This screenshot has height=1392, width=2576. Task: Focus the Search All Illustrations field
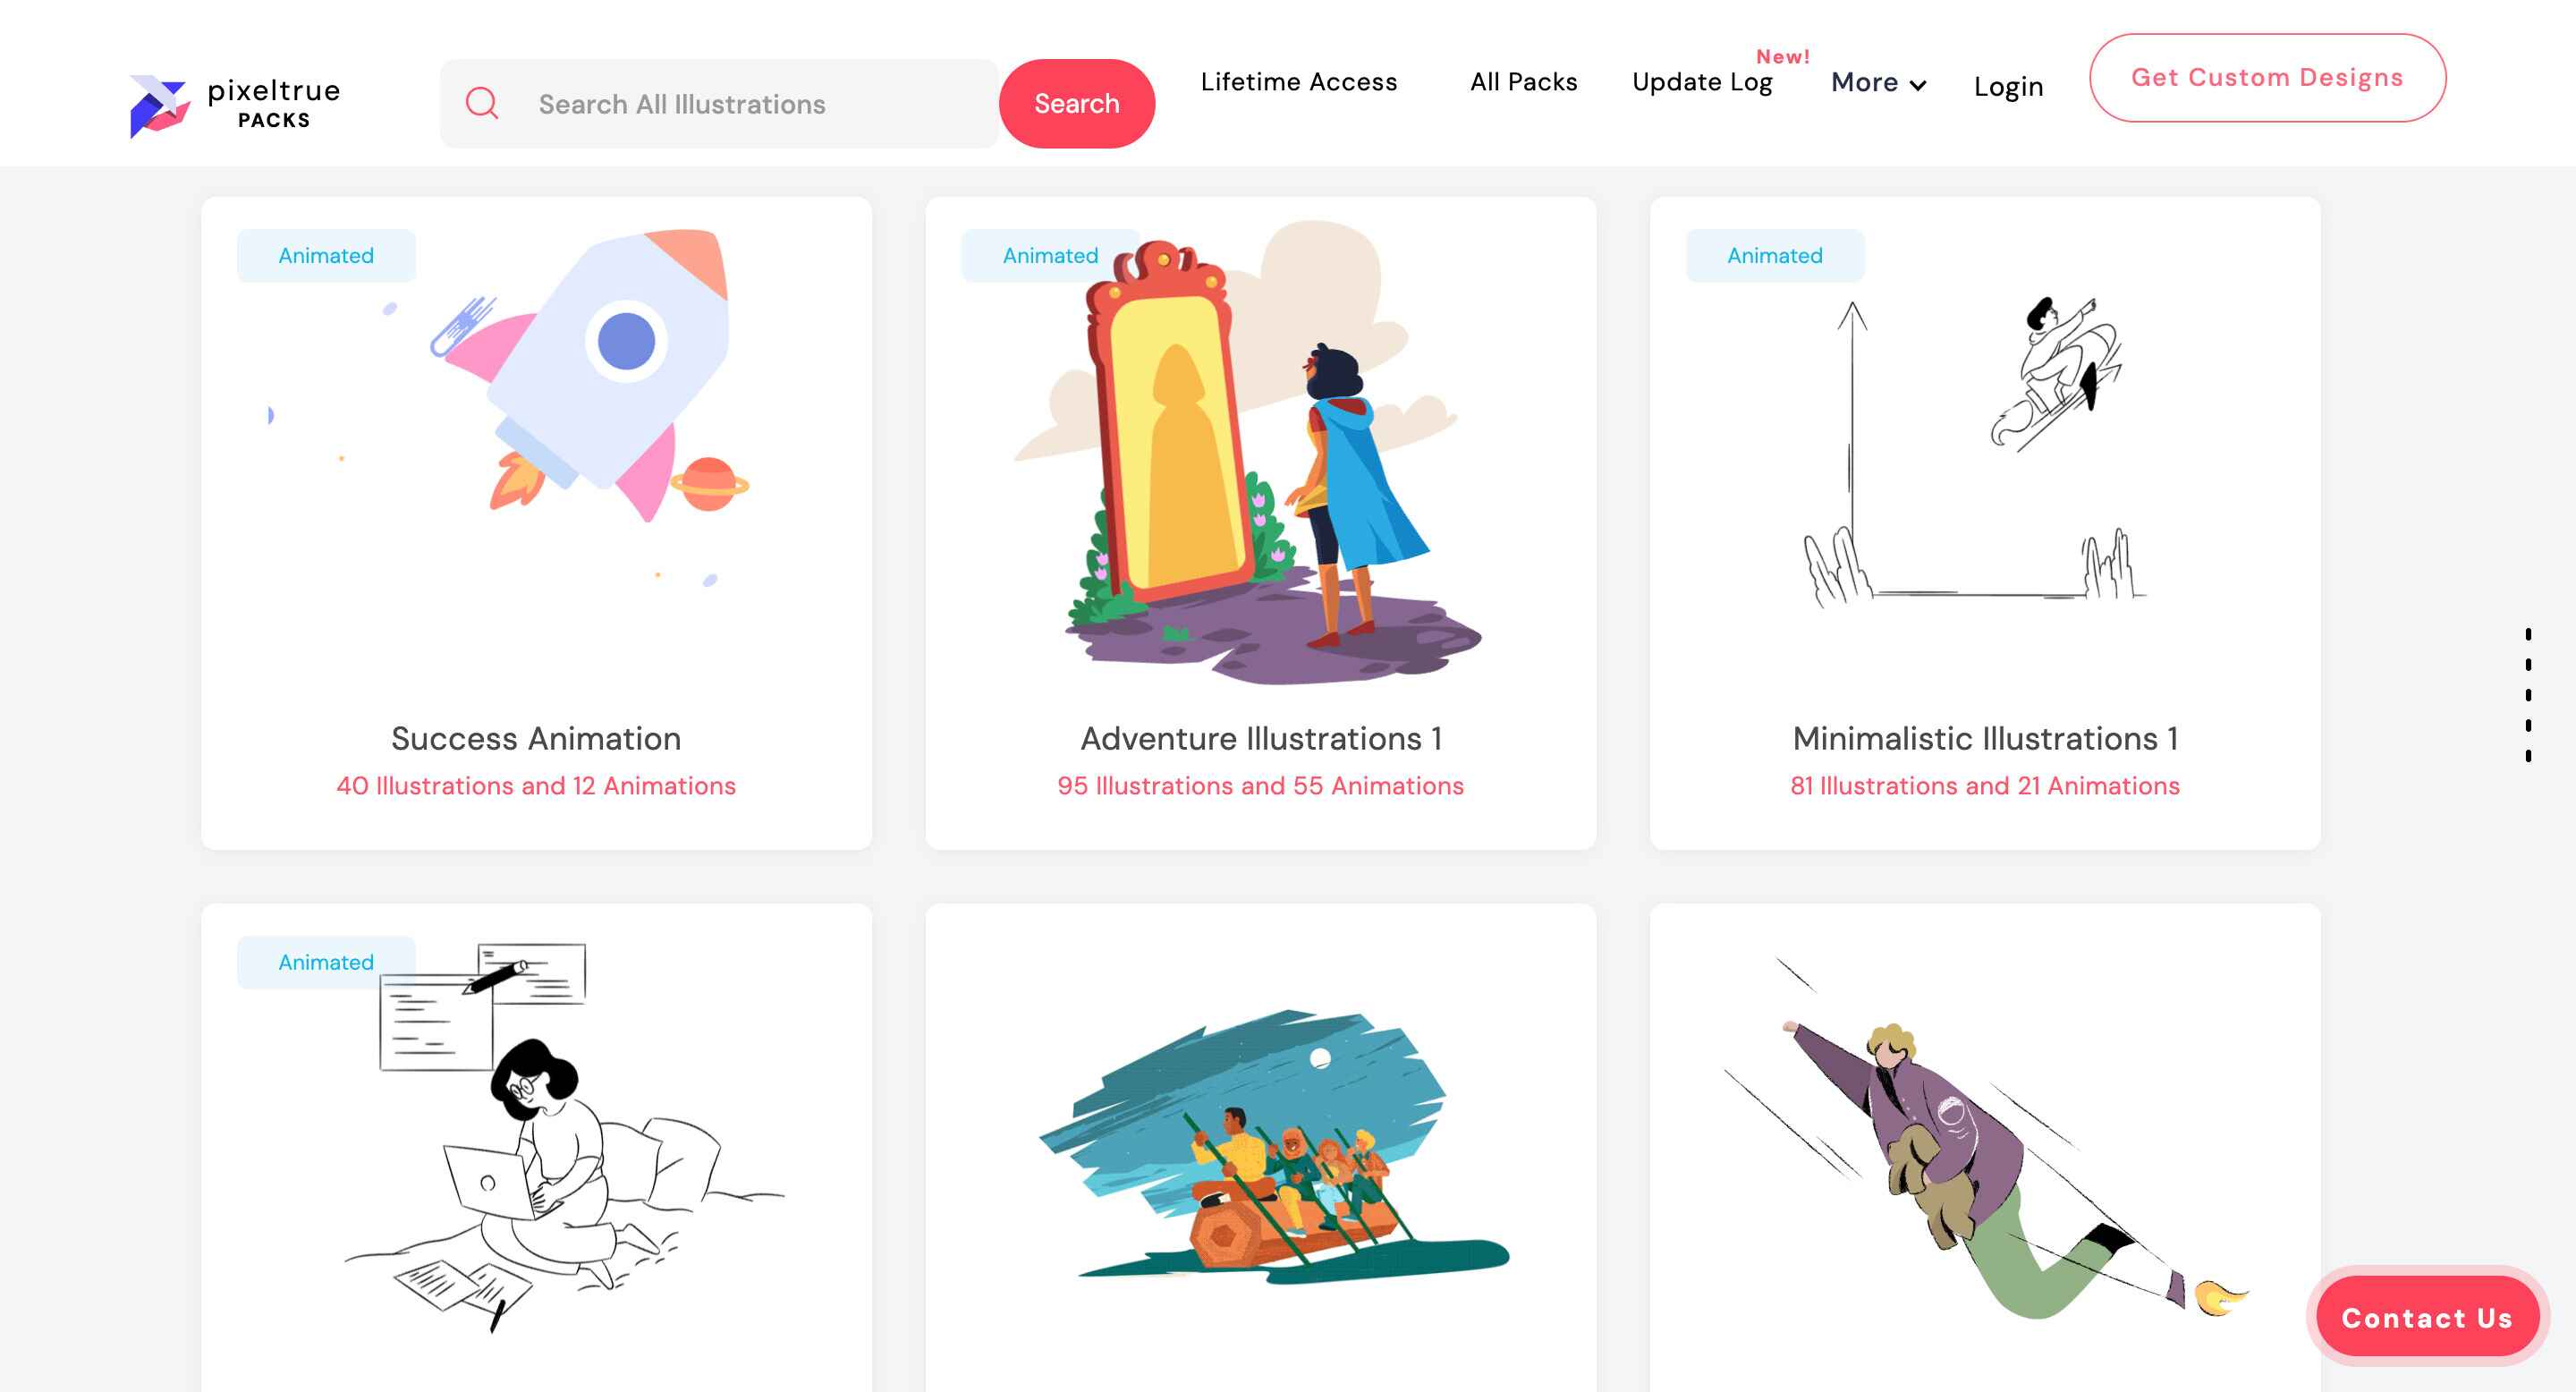click(x=718, y=103)
